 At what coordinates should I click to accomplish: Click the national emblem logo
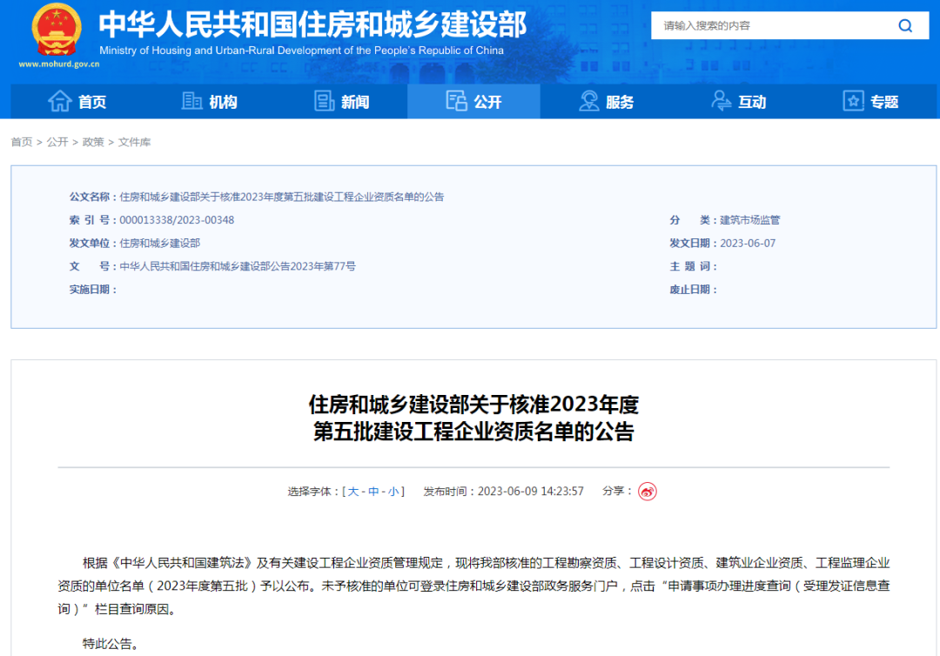click(56, 30)
